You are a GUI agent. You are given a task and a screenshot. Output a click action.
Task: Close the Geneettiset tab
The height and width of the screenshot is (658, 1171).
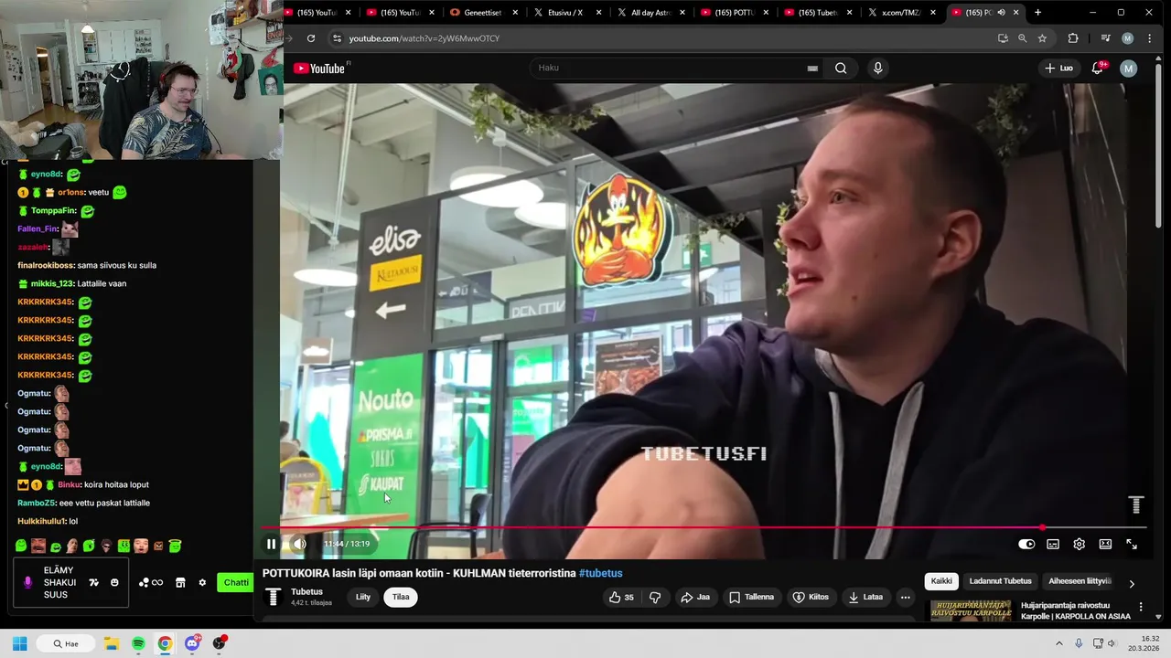(516, 13)
